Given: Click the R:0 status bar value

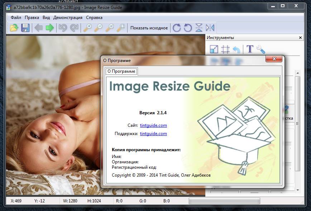Looking at the screenshot, I should (x=119, y=201).
